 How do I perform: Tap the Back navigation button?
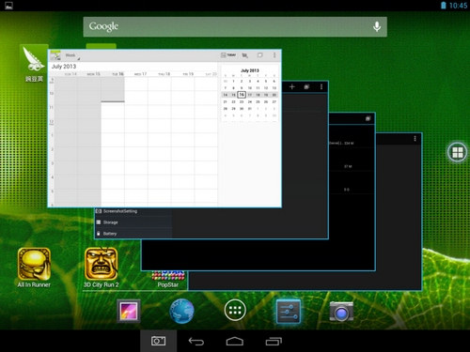[196, 341]
